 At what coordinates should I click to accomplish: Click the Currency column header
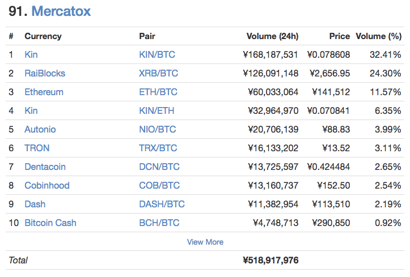point(43,36)
